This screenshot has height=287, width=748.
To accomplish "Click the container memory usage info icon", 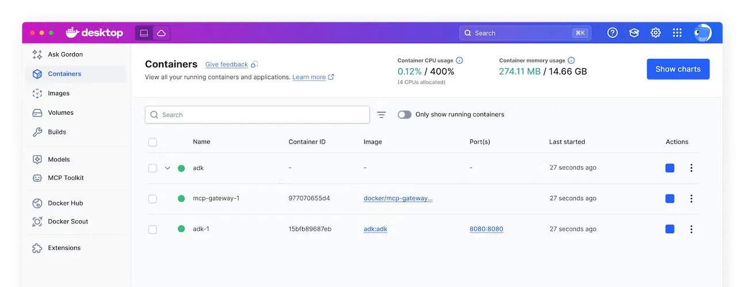I will tap(571, 60).
